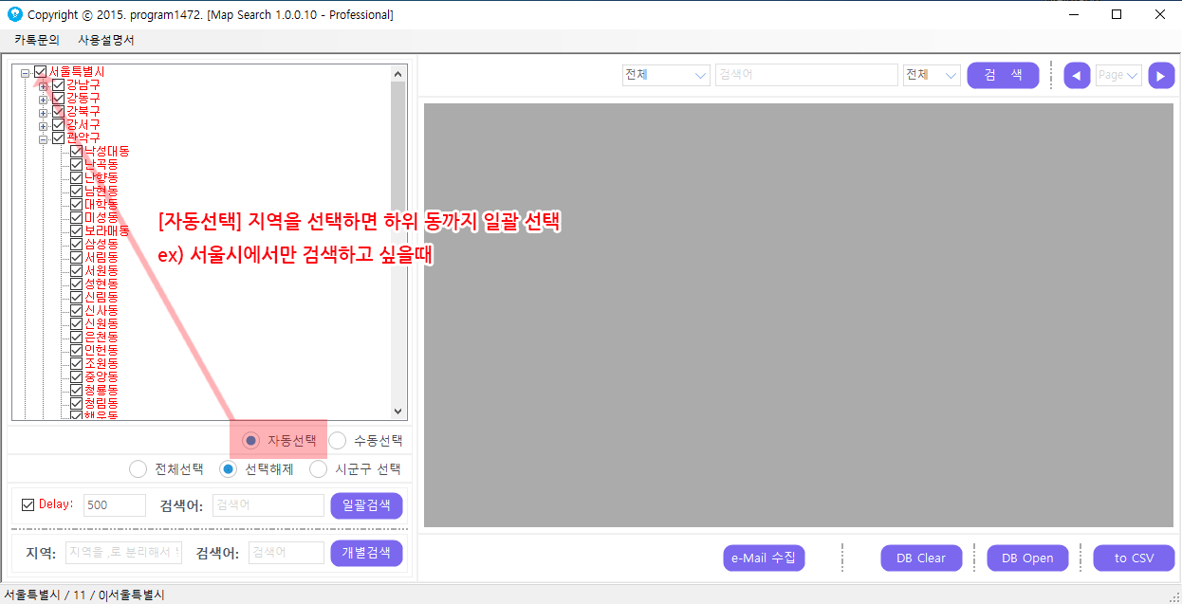Click the 일괄검색 button
1182x604 pixels.
click(366, 505)
